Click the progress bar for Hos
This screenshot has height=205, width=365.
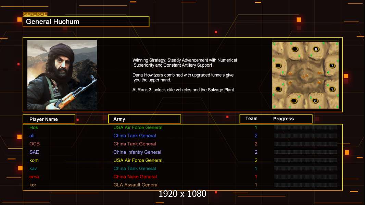305,127
